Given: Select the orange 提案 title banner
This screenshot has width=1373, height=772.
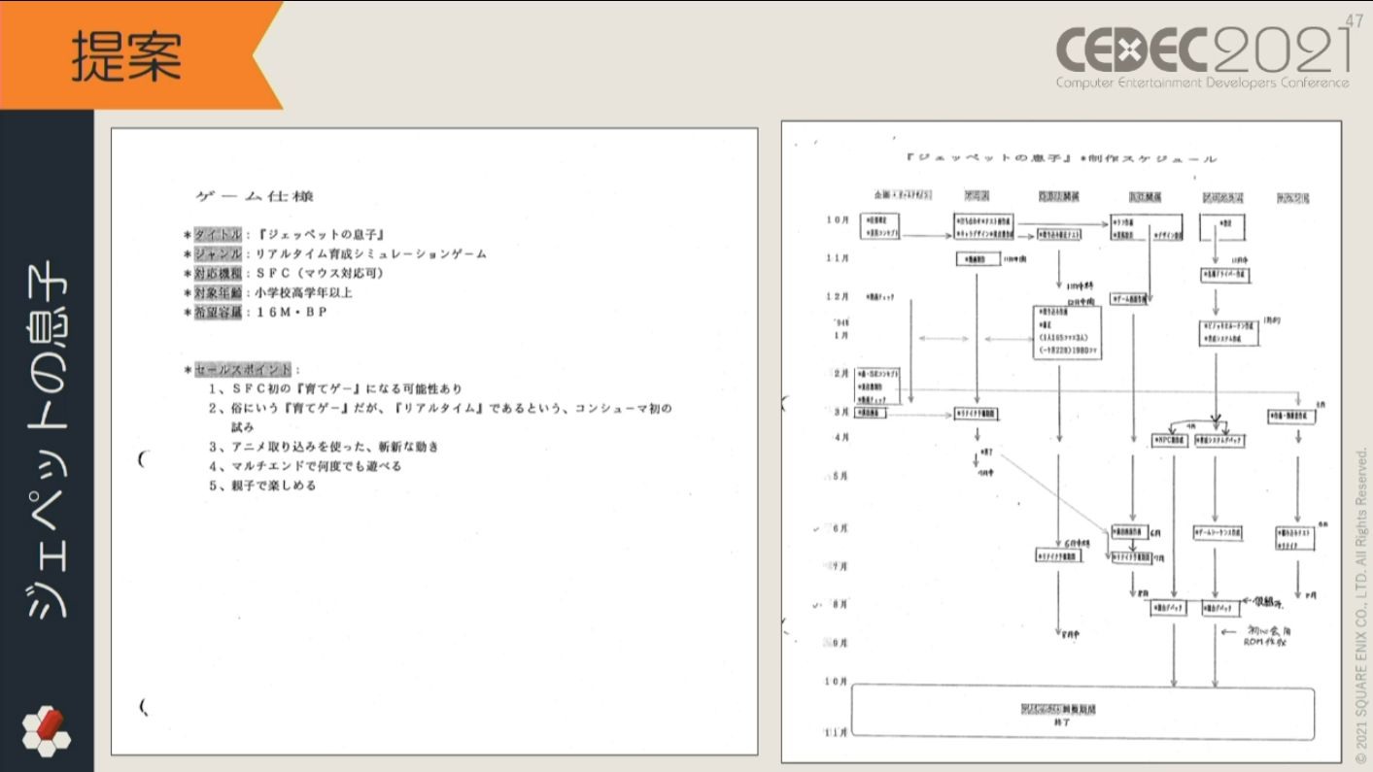Looking at the screenshot, I should pos(126,55).
